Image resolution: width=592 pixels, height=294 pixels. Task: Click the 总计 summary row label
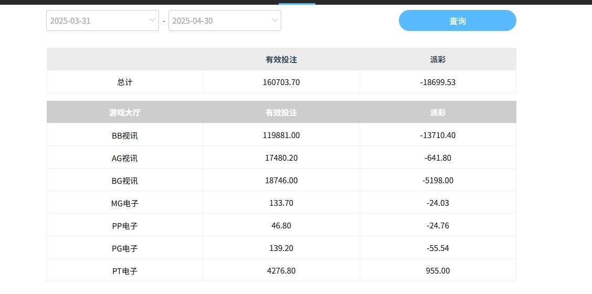[125, 82]
